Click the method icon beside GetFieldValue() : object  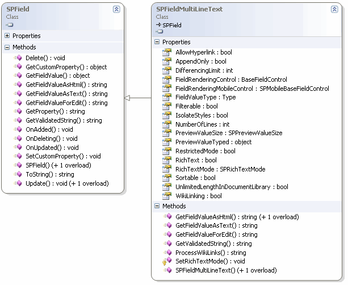pyautogui.click(x=18, y=76)
